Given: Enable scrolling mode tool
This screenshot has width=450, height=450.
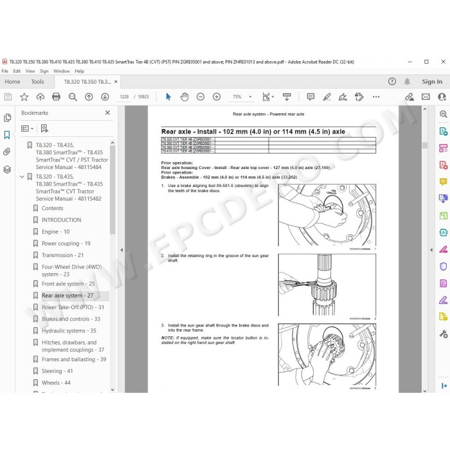Looking at the screenshot, I should point(287,97).
